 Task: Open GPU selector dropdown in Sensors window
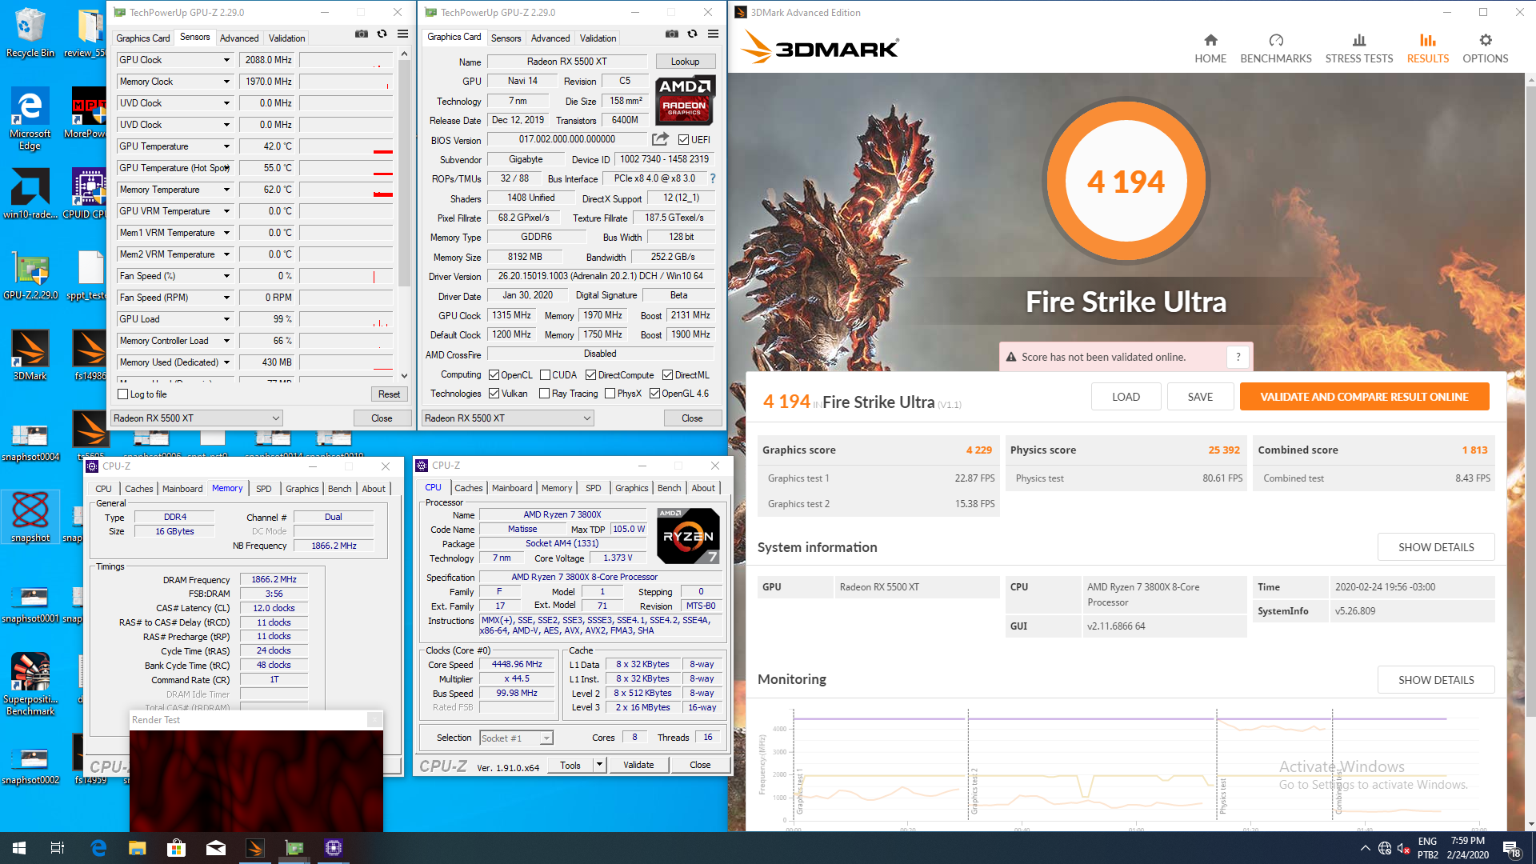tap(197, 418)
